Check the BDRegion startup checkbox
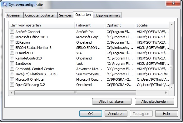183x123 pixels. click(12, 42)
